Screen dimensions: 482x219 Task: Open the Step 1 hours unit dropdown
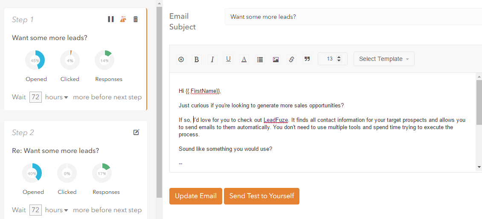(57, 98)
